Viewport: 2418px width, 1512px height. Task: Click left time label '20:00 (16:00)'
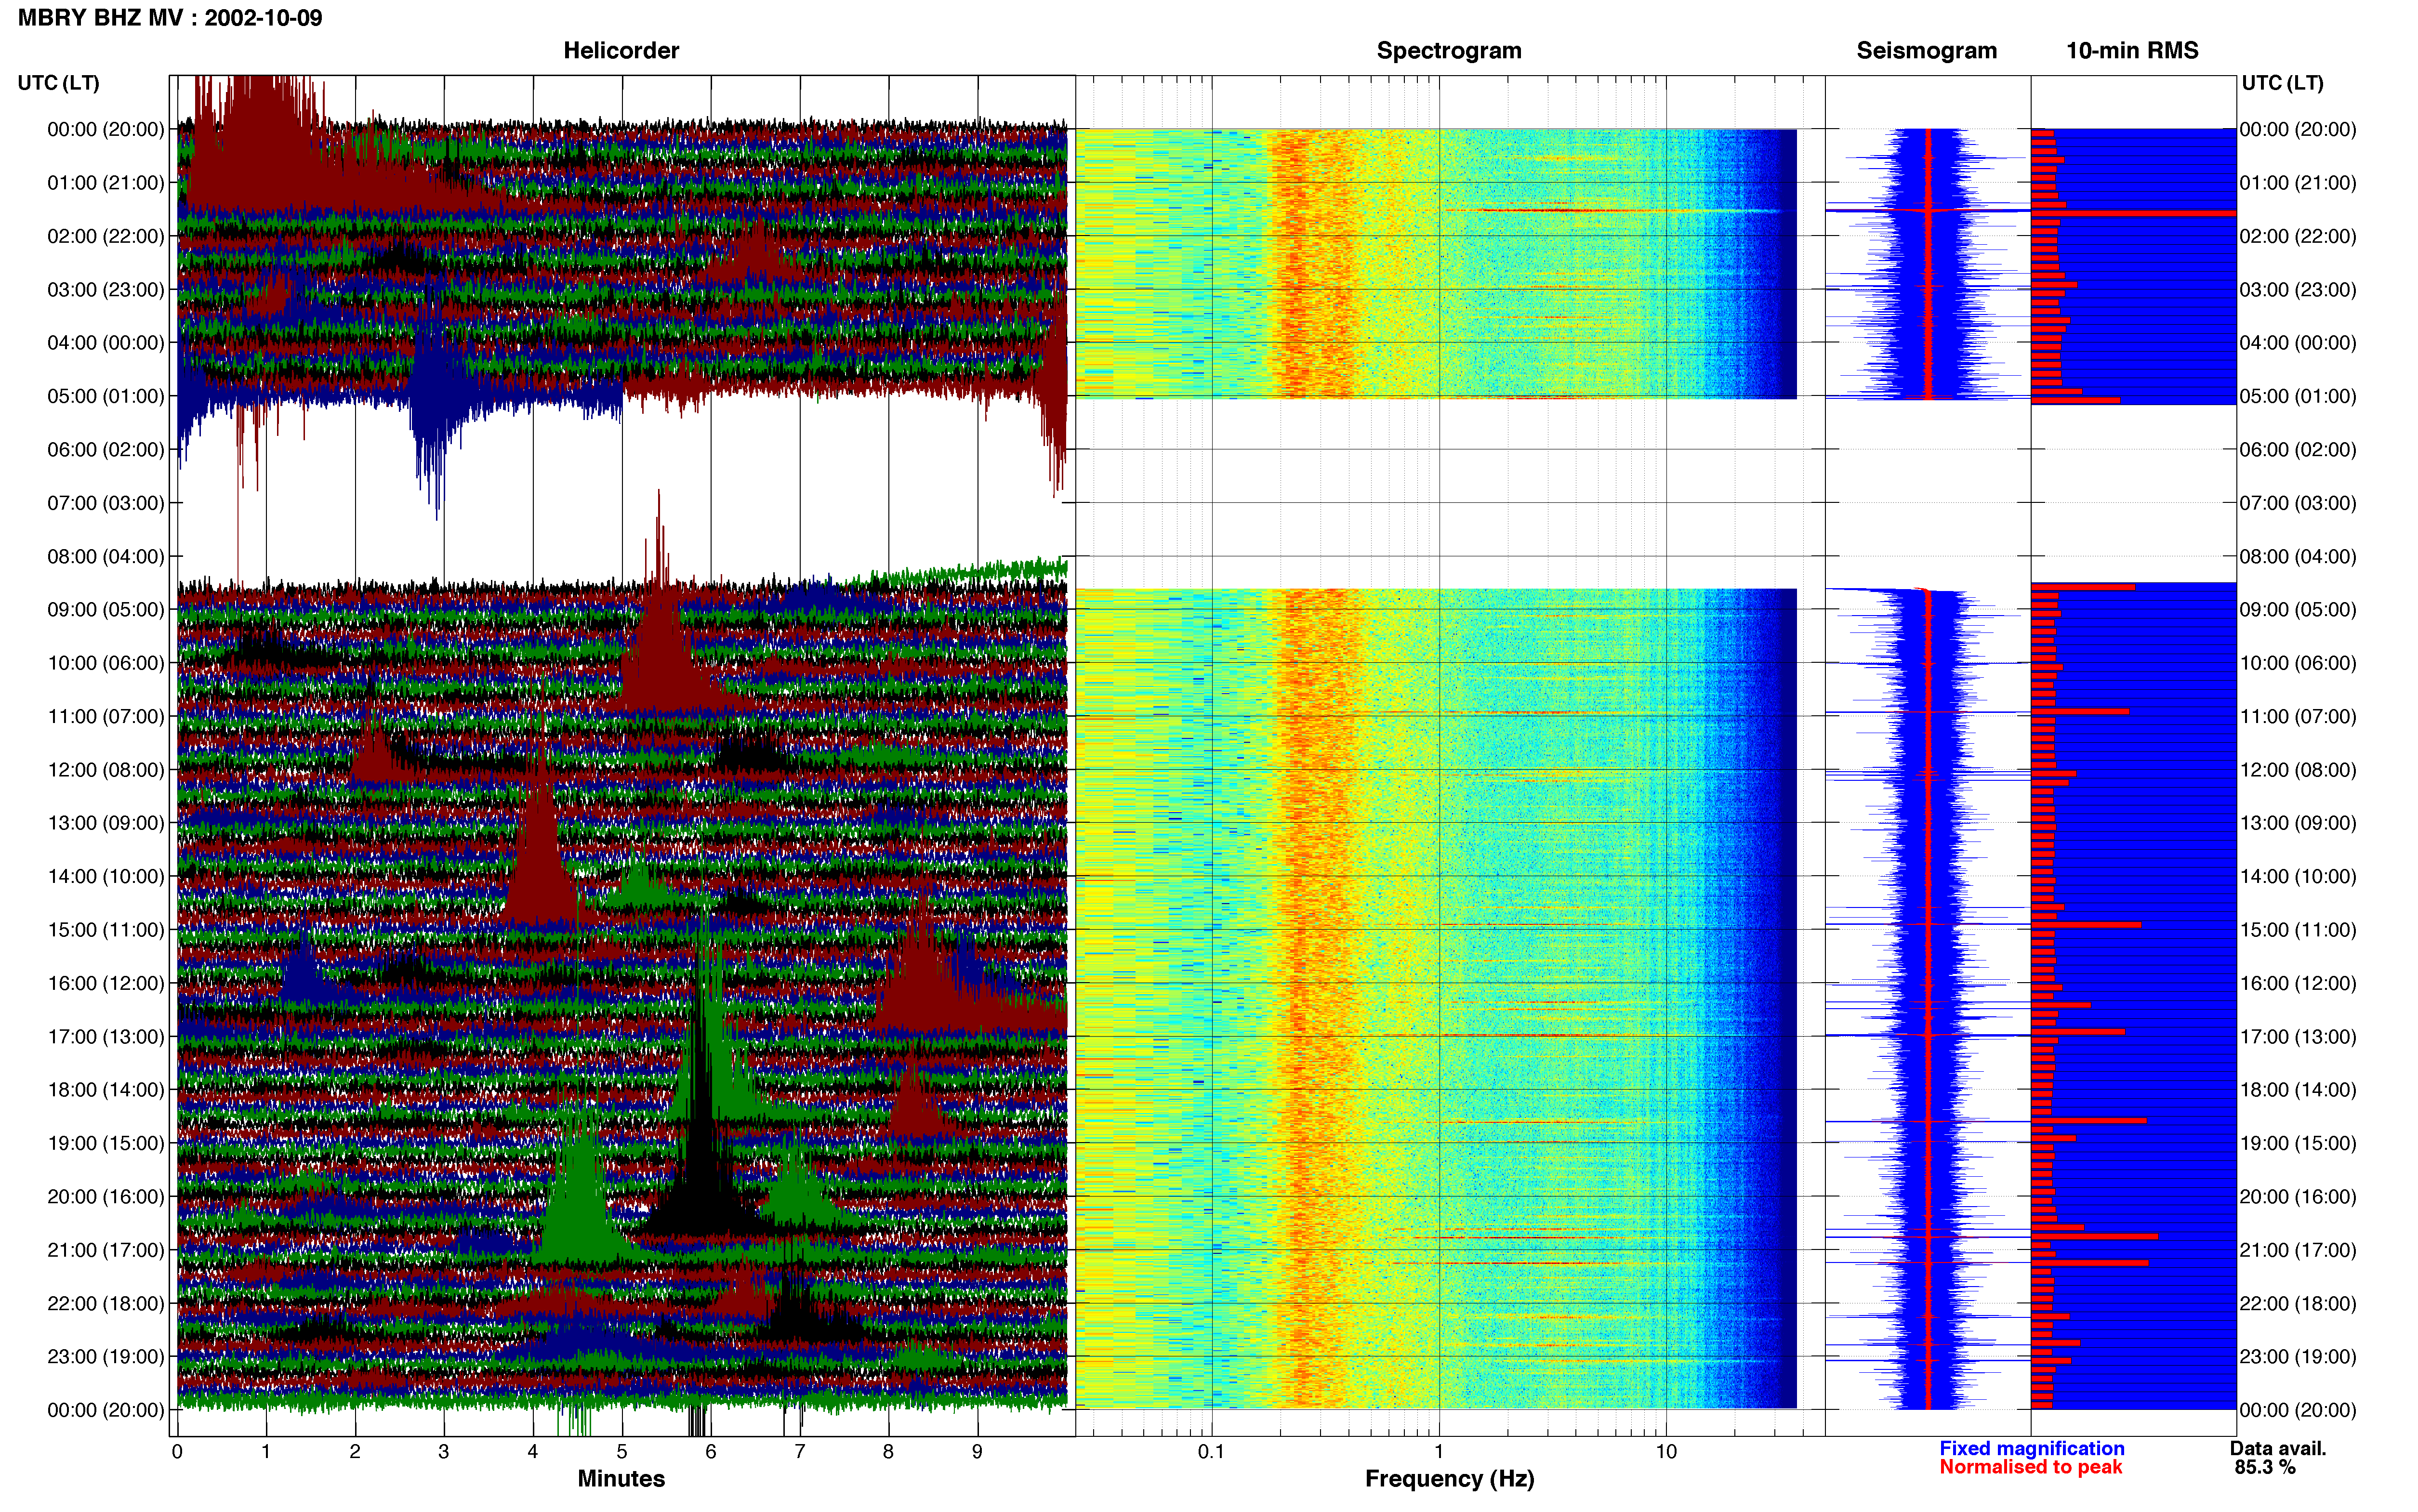tap(106, 1197)
